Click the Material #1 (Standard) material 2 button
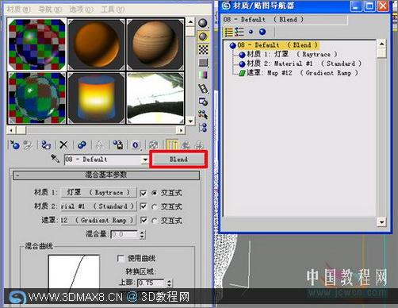This screenshot has height=308, width=398. tap(98, 206)
